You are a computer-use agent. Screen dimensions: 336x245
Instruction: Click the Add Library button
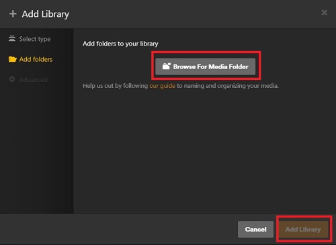tap(303, 230)
